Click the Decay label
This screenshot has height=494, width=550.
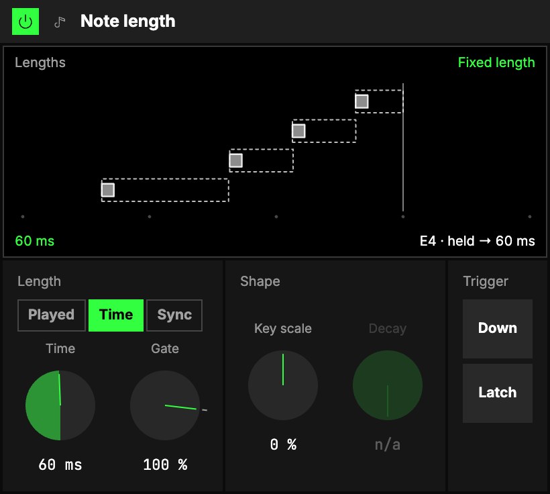[x=388, y=329]
